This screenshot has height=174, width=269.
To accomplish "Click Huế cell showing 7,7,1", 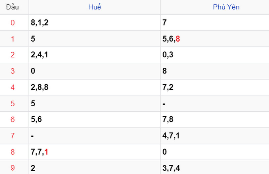I will (x=94, y=152).
